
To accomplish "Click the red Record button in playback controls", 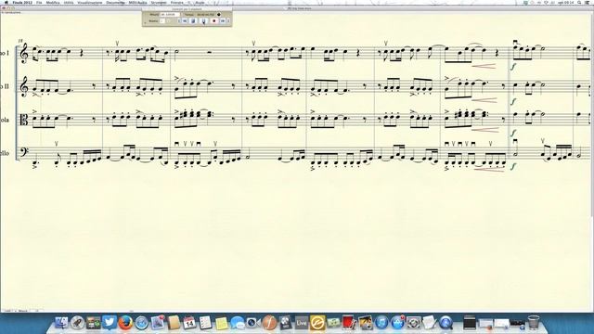I will [x=214, y=20].
